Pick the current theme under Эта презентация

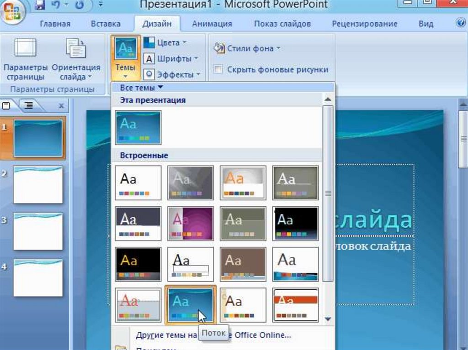[138, 128]
